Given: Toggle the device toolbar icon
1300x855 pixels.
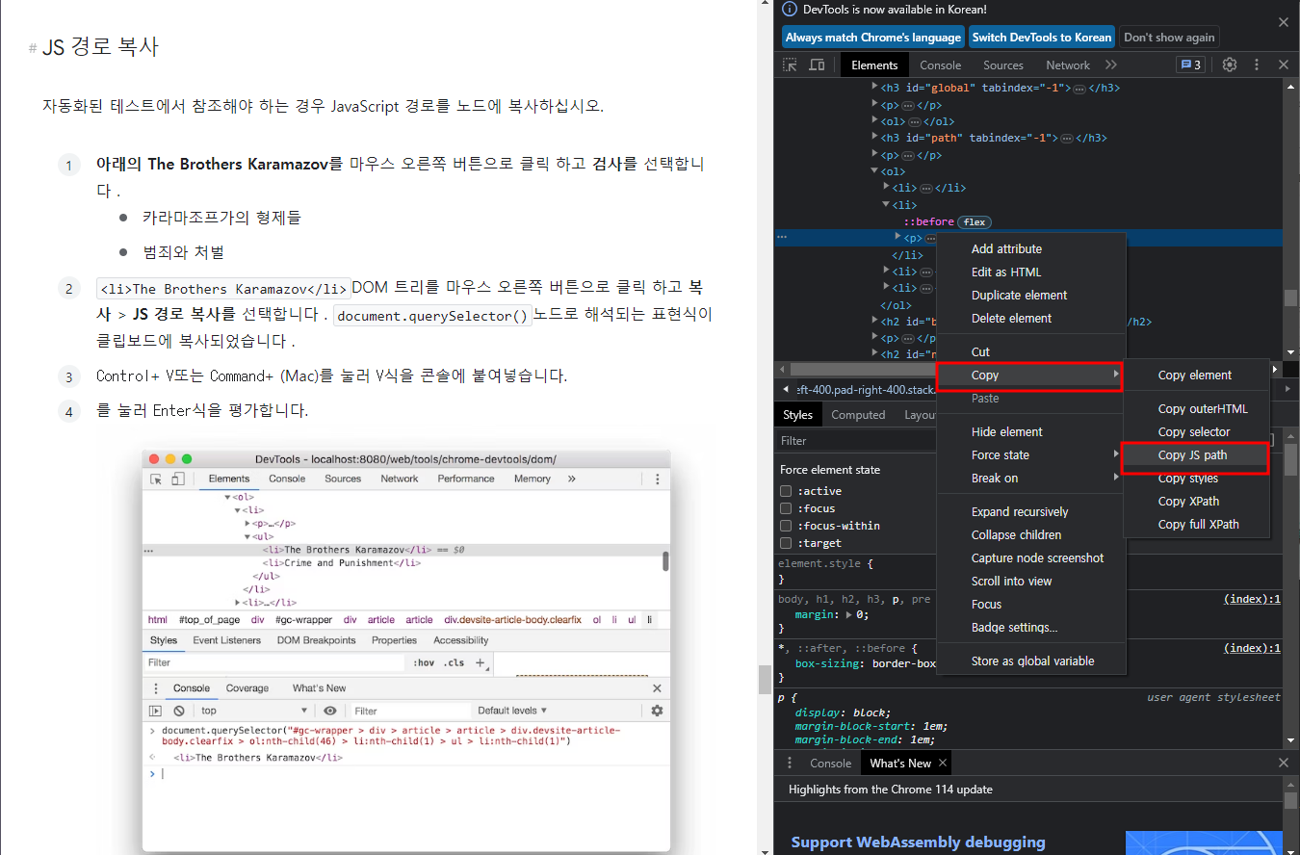Looking at the screenshot, I should 817,65.
